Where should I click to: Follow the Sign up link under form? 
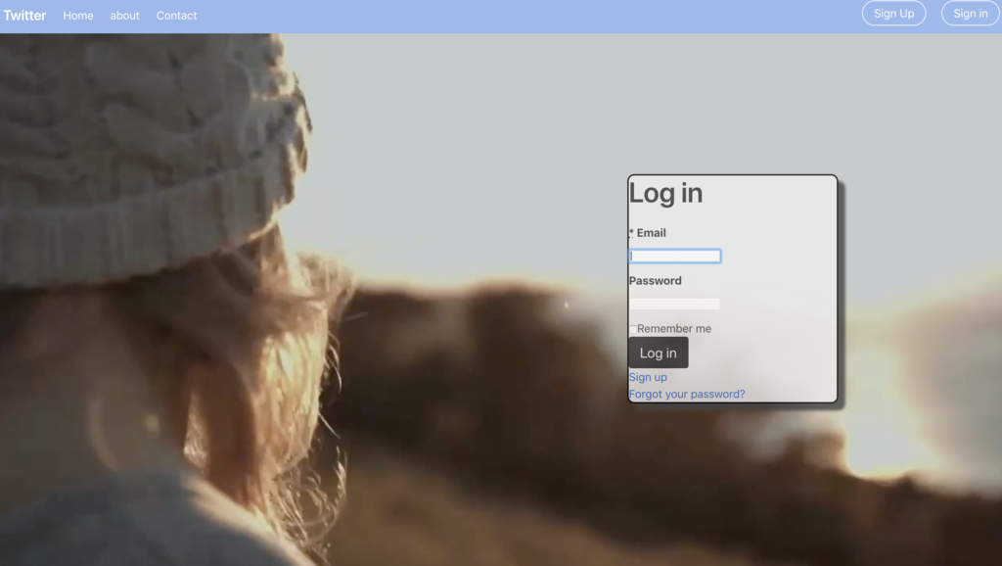648,377
